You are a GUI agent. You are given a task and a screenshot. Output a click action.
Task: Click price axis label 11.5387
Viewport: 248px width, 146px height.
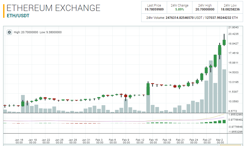tap(233, 92)
